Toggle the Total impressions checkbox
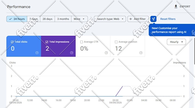 pyautogui.click(x=47, y=42)
